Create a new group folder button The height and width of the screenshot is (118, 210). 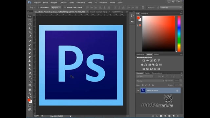[169, 116]
